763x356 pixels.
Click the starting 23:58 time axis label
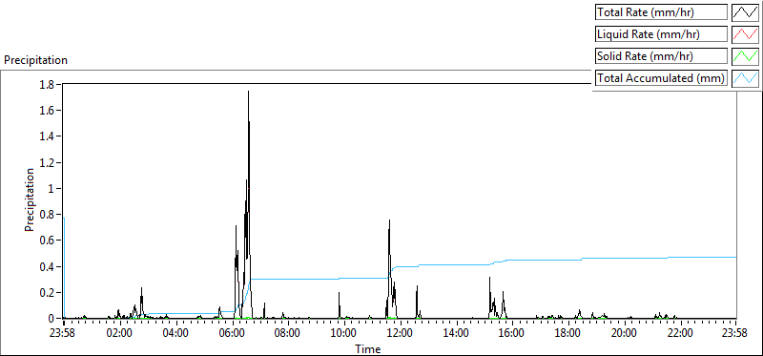(63, 334)
